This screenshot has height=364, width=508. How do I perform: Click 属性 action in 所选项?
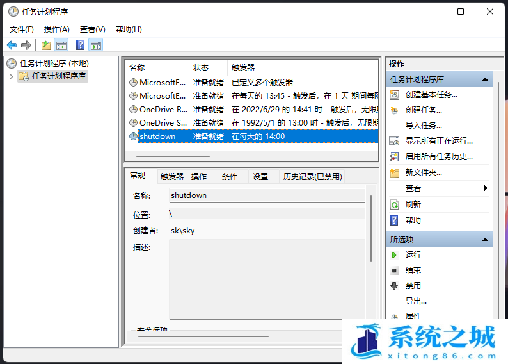(413, 315)
